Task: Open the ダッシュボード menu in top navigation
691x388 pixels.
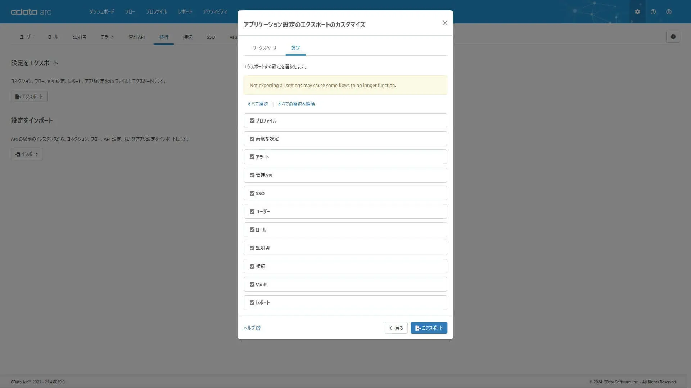Action: [x=102, y=12]
